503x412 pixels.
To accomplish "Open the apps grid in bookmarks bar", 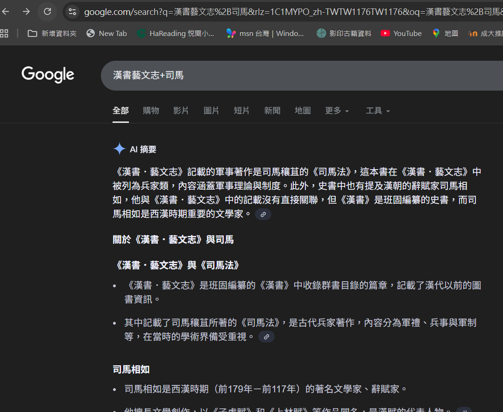I will (4, 33).
